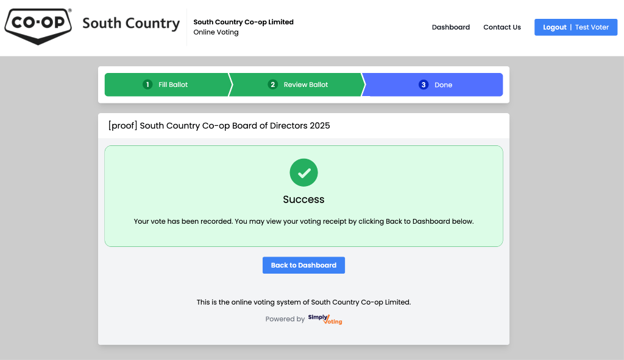Click South Country Co-op Limited header text
Screen dimensions: 624x360
tap(243, 22)
